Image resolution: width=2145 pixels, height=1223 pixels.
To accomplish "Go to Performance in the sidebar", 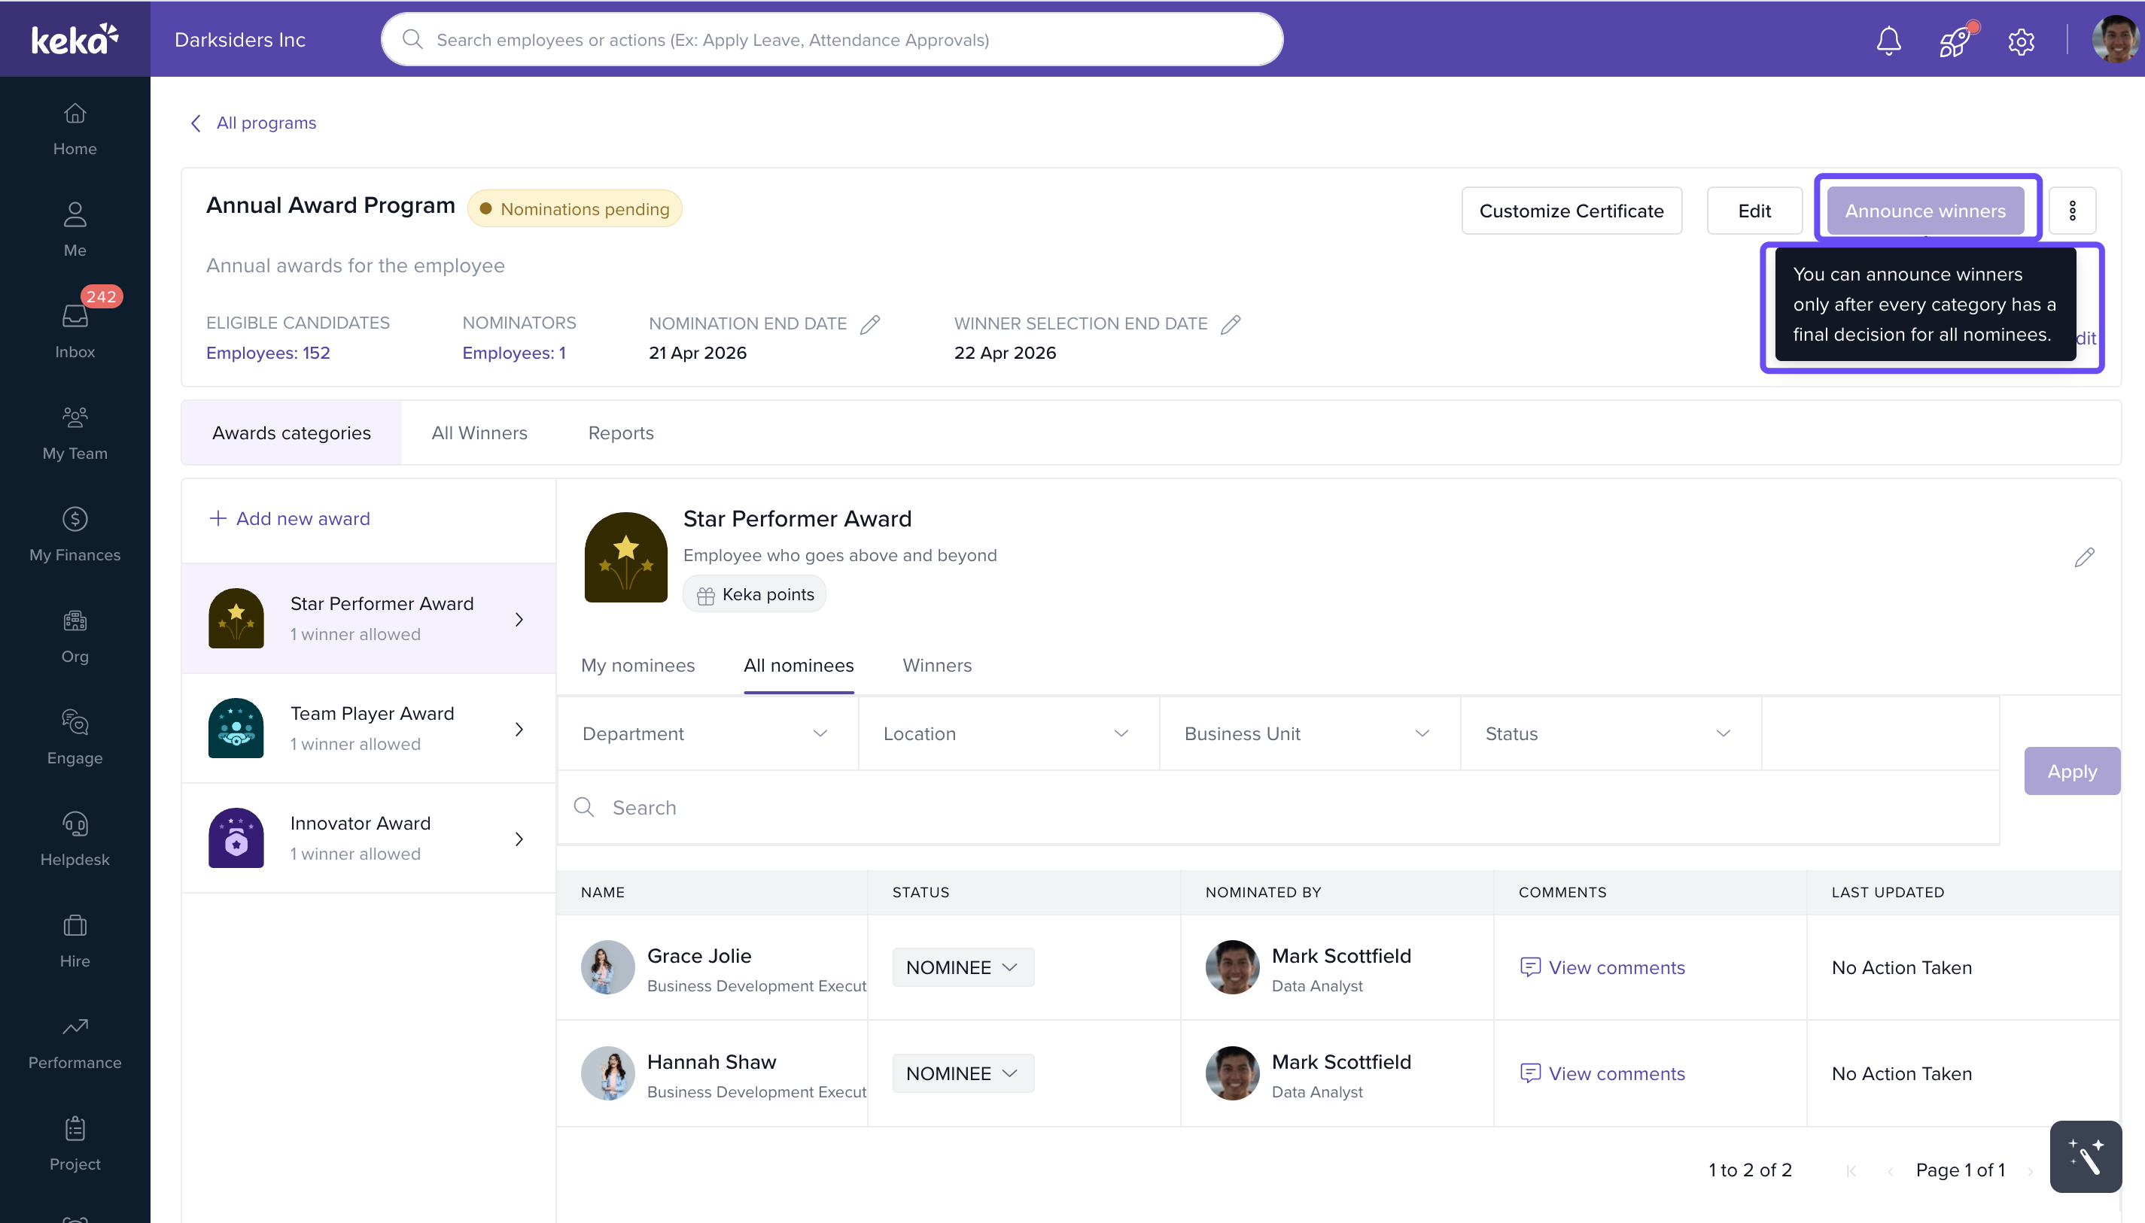I will click(x=75, y=1044).
